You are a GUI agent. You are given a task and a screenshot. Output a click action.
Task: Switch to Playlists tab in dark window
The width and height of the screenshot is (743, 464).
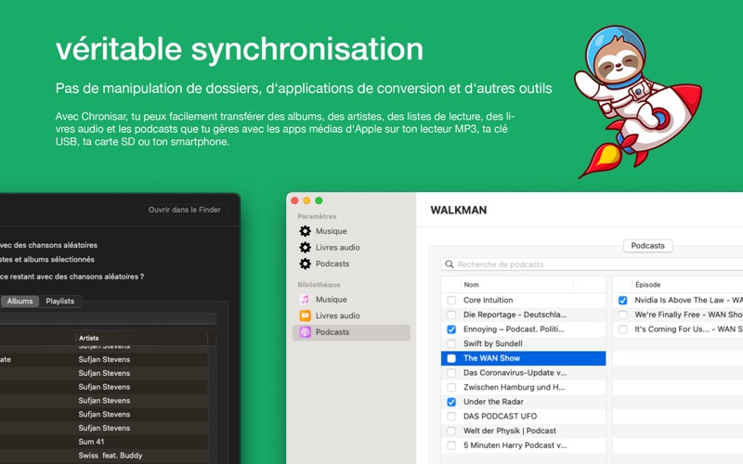tap(60, 301)
